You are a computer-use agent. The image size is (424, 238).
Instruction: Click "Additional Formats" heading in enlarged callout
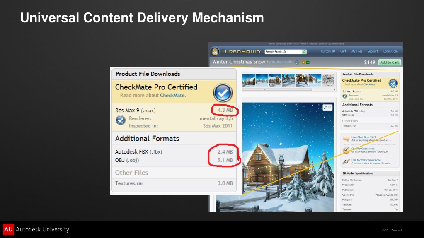[147, 139]
